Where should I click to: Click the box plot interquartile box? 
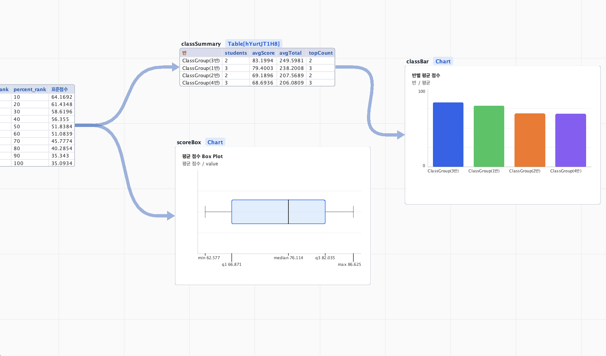(x=278, y=212)
